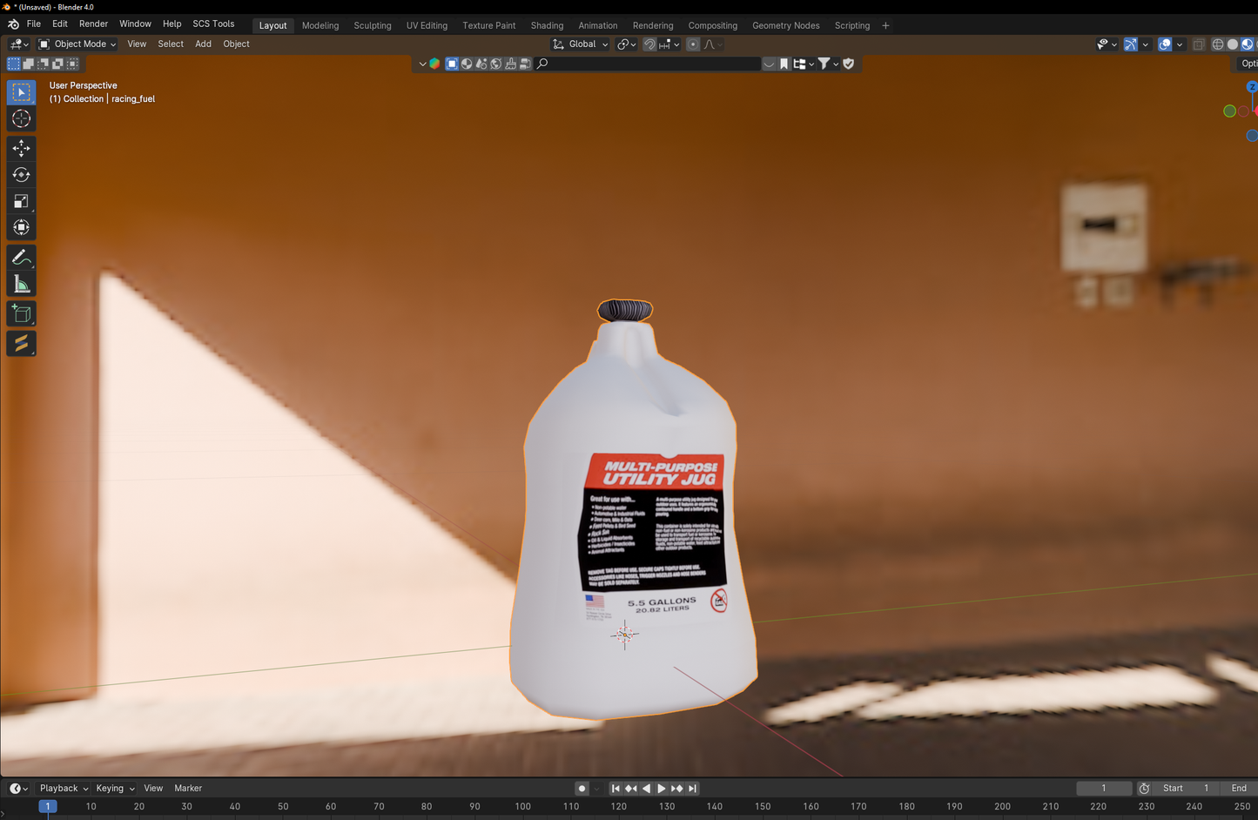Open the Playback dropdown in timeline

point(64,789)
